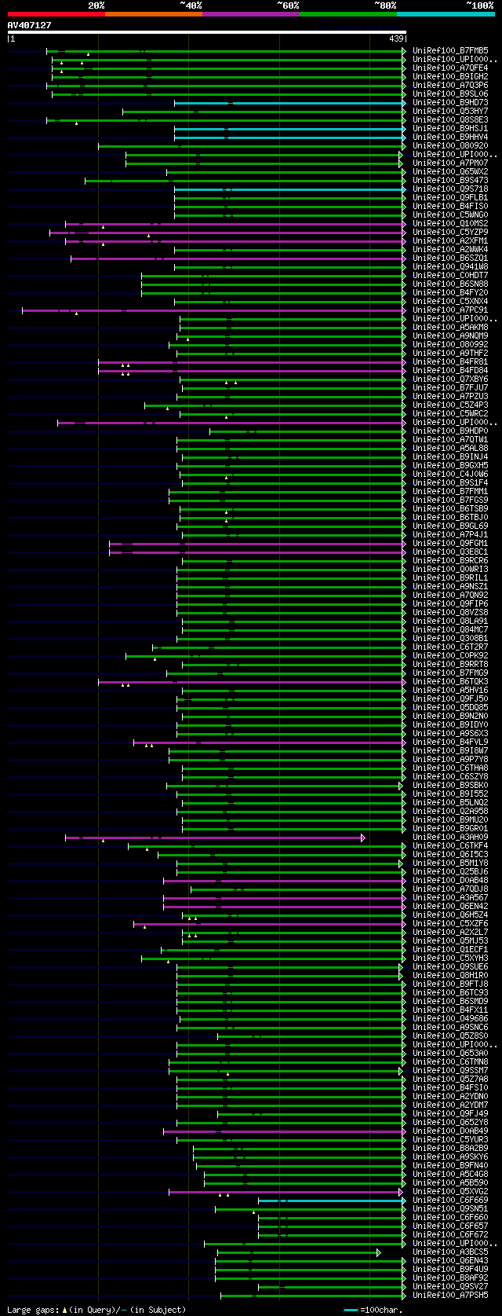Open hit UniRef100_A3BCS5
502x1316 pixels.
[x=450, y=1252]
